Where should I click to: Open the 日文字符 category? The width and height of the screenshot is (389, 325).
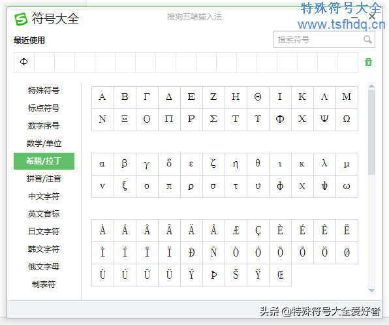click(44, 232)
